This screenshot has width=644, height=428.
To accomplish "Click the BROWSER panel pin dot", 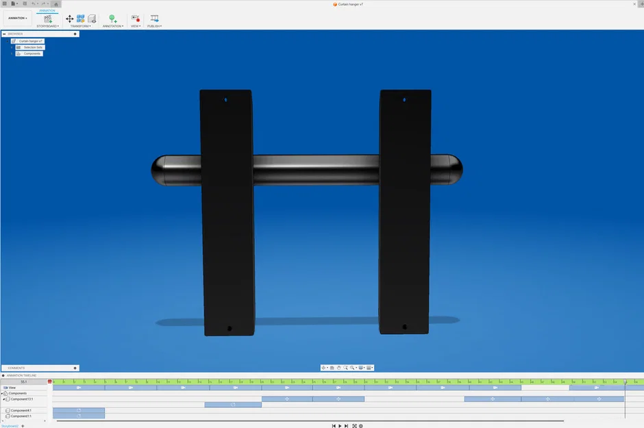I will click(75, 34).
